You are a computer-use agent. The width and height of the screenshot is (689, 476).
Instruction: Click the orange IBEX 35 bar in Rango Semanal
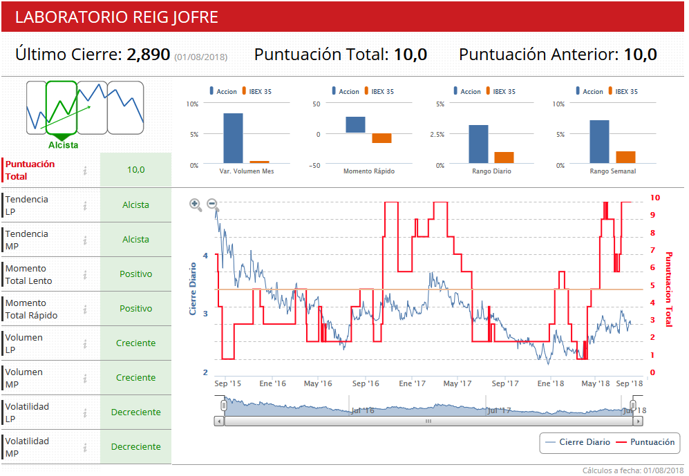coord(625,158)
